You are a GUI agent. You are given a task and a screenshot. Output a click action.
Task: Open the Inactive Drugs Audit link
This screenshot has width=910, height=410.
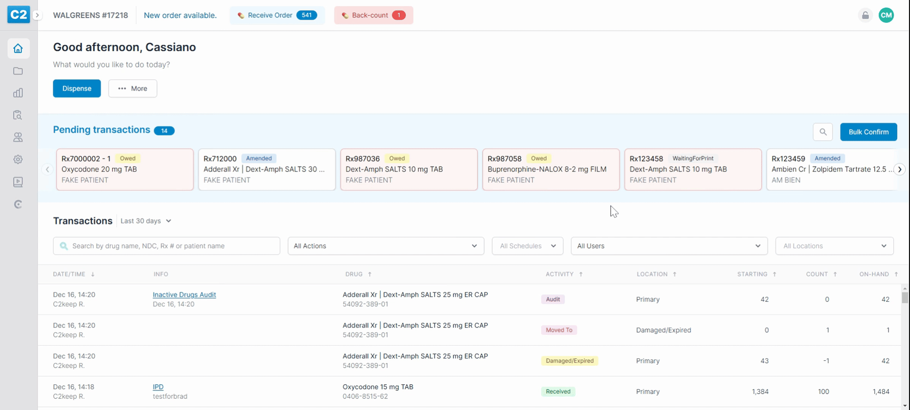pyautogui.click(x=184, y=295)
